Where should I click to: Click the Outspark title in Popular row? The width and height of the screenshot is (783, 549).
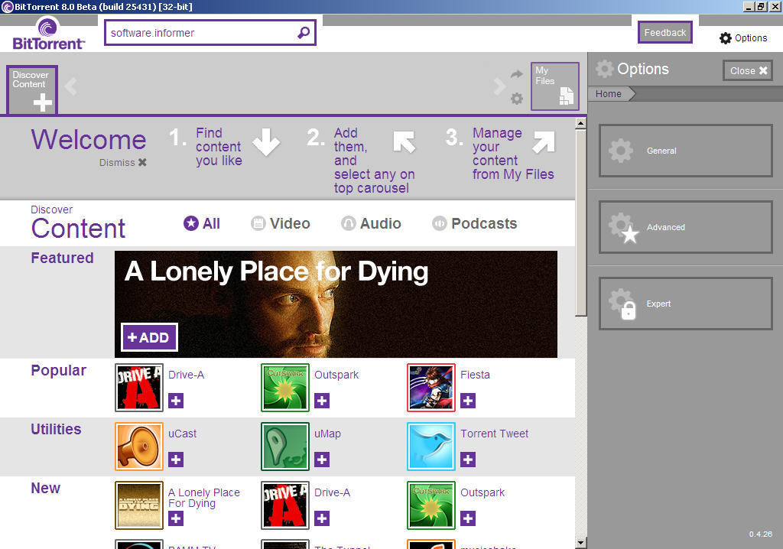336,375
